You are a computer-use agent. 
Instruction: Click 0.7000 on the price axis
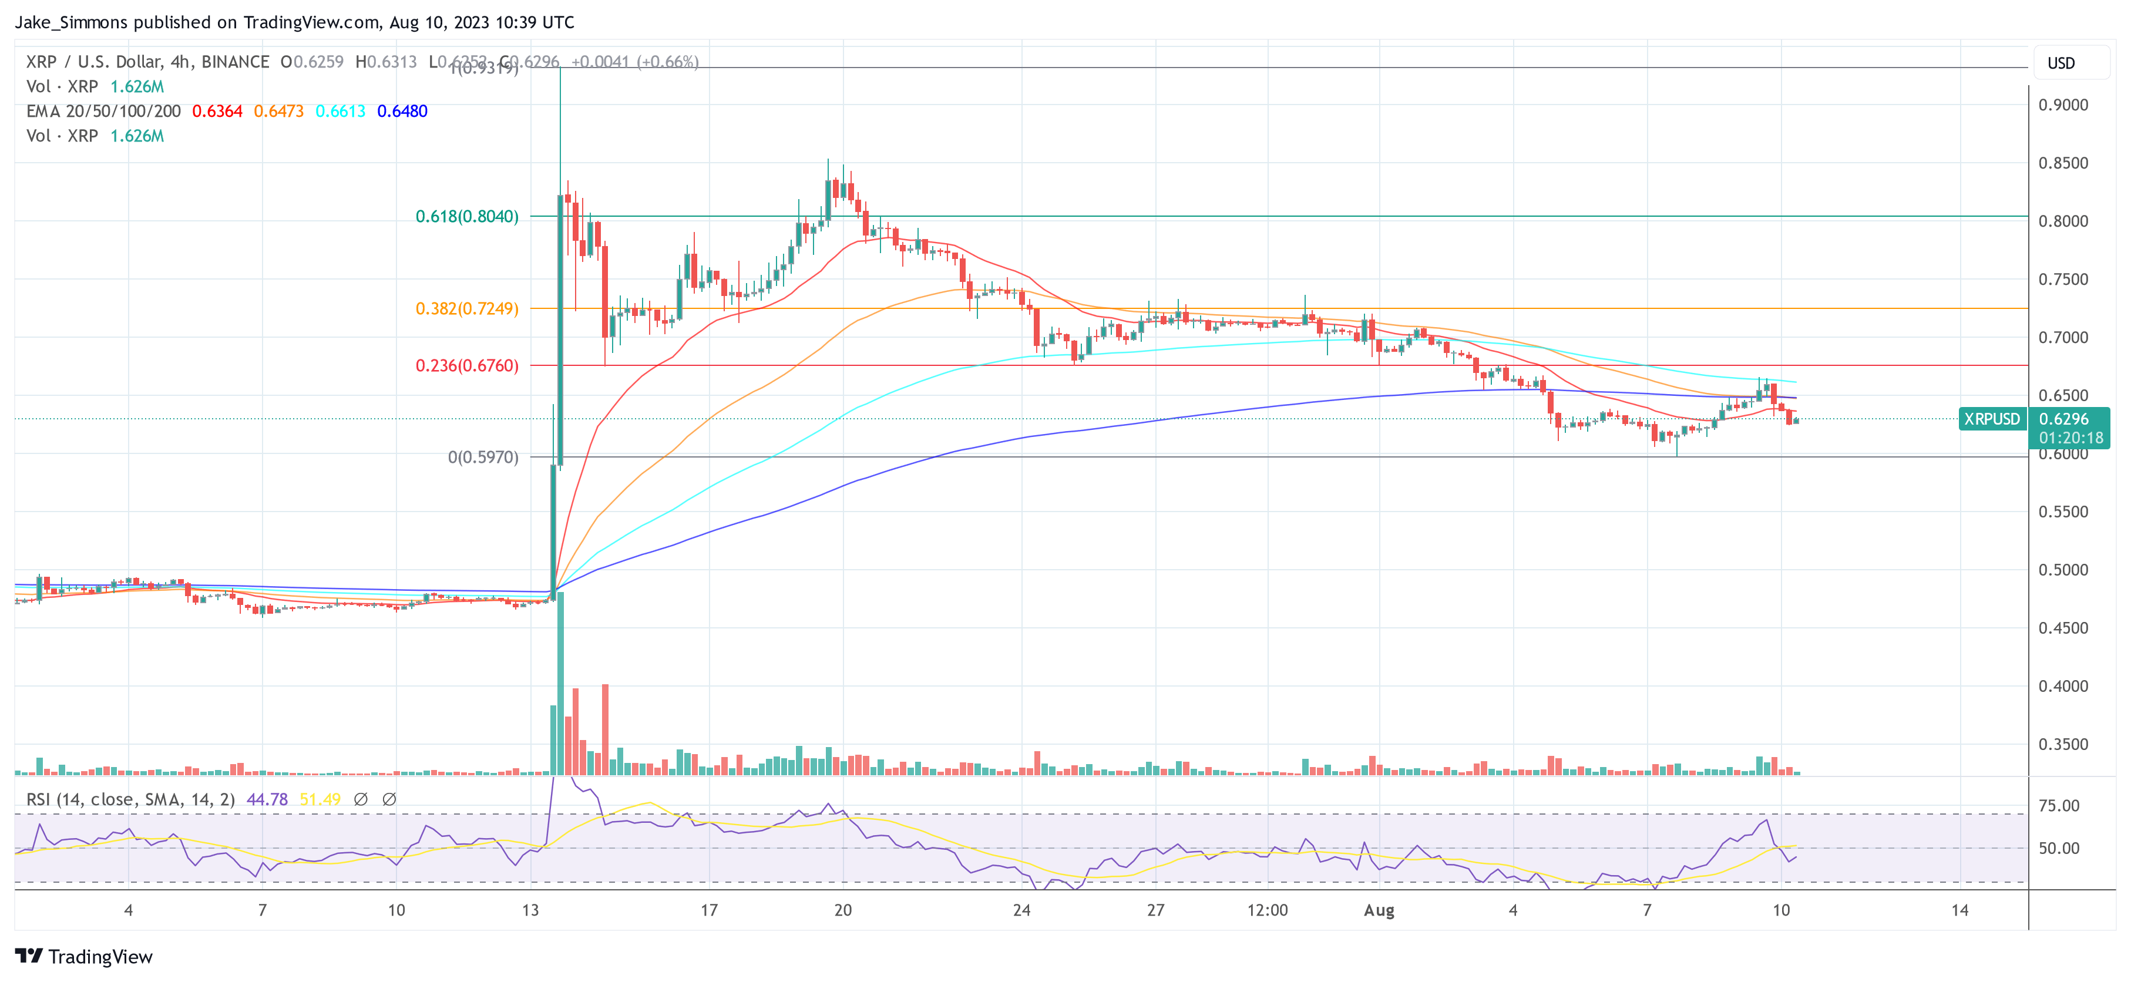(2063, 338)
